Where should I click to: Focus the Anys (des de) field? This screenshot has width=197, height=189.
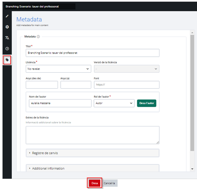42,85
